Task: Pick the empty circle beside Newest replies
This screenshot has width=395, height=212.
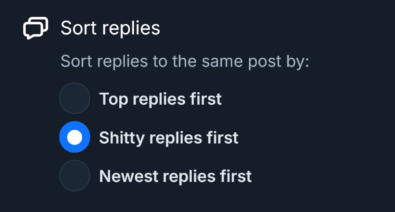Action: [x=75, y=176]
